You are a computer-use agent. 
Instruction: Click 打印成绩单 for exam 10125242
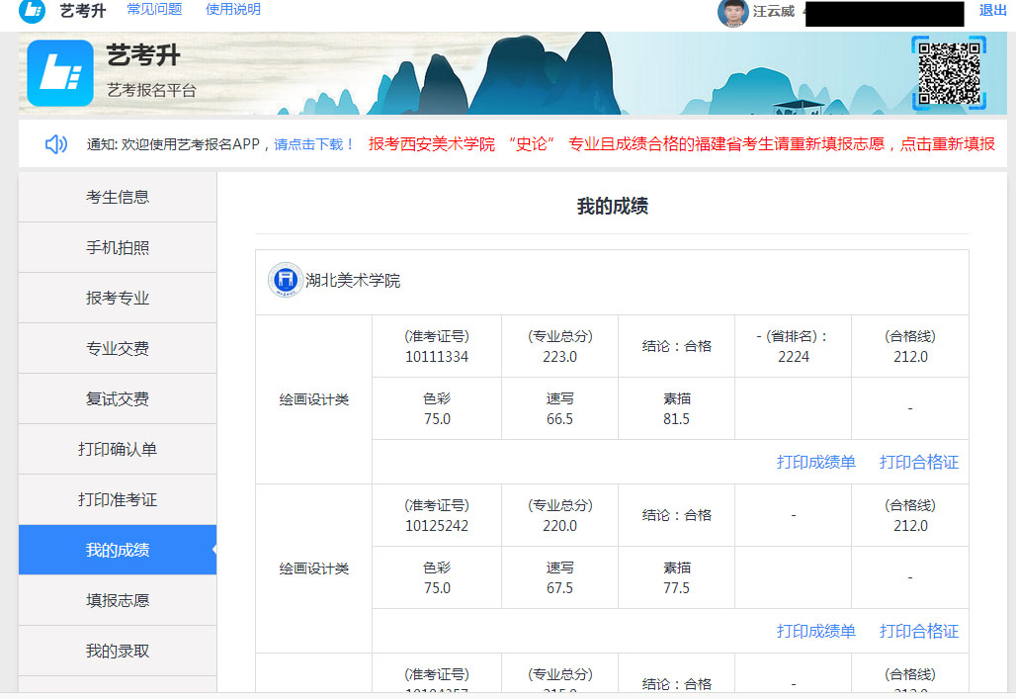pyautogui.click(x=815, y=632)
